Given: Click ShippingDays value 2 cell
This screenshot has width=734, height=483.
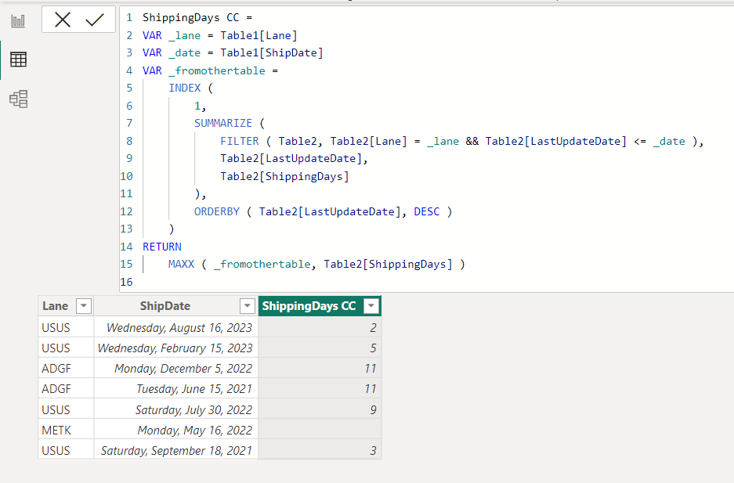Looking at the screenshot, I should 320,327.
